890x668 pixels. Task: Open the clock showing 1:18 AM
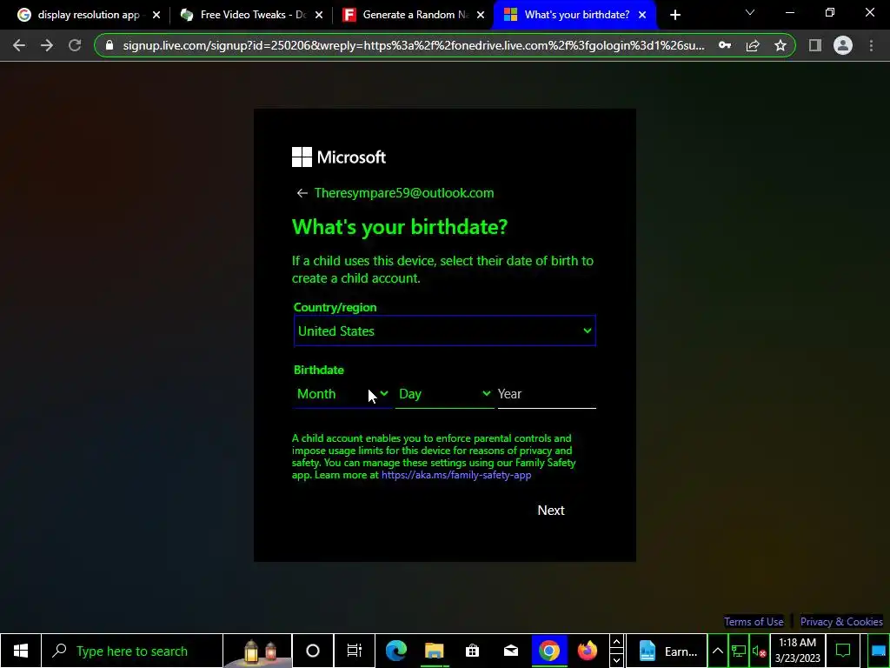[798, 651]
